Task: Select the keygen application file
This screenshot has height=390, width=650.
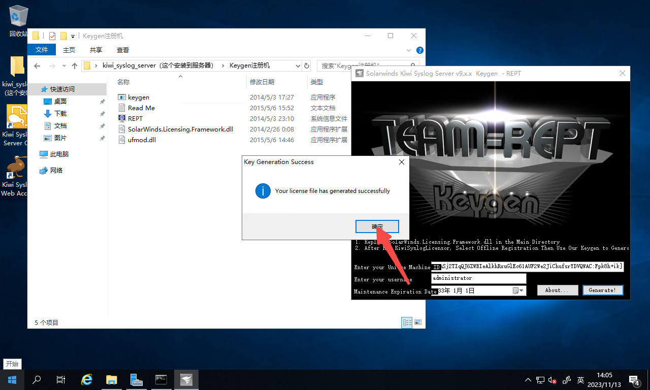Action: pyautogui.click(x=139, y=97)
